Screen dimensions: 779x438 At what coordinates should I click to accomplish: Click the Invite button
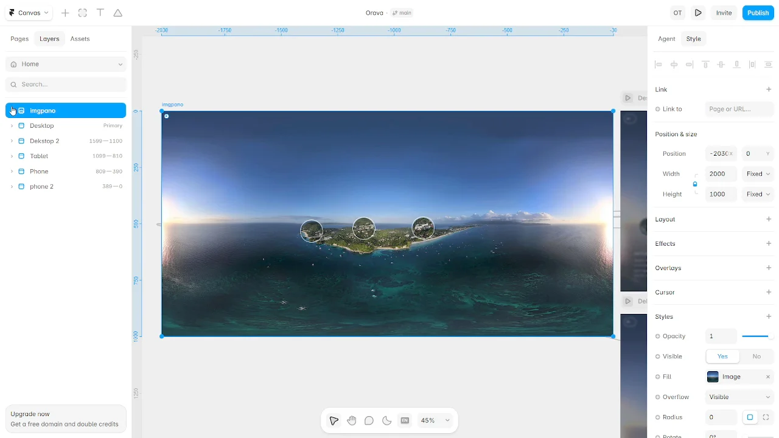coord(724,13)
